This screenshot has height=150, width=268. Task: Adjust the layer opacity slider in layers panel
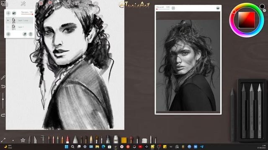pos(27,14)
